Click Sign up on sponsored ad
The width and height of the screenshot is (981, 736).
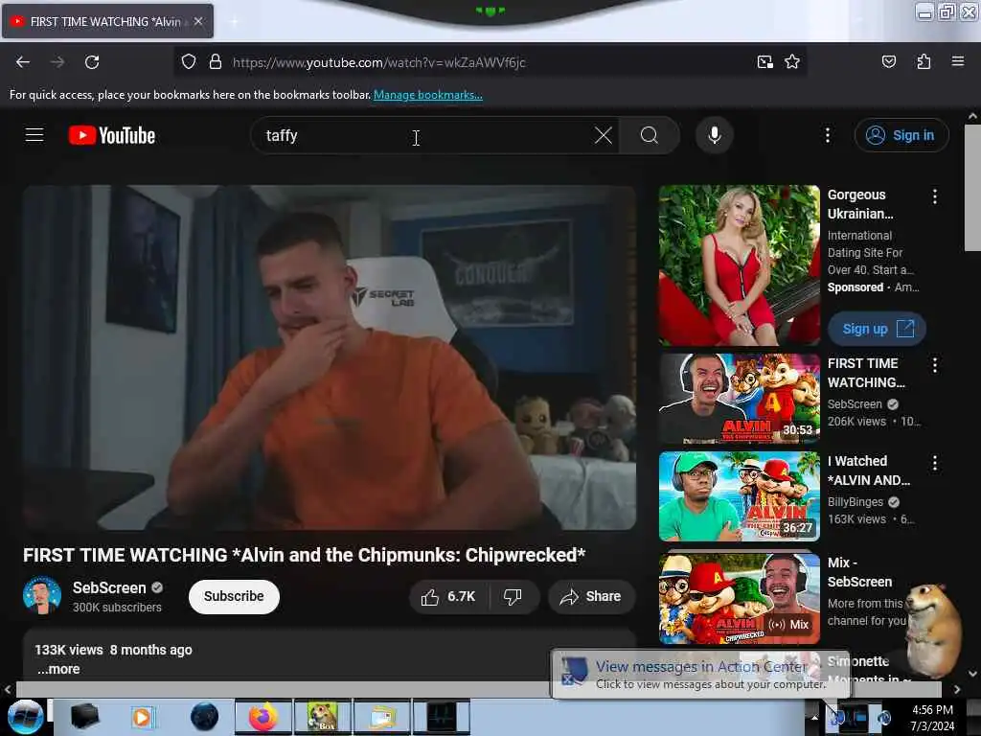click(878, 329)
